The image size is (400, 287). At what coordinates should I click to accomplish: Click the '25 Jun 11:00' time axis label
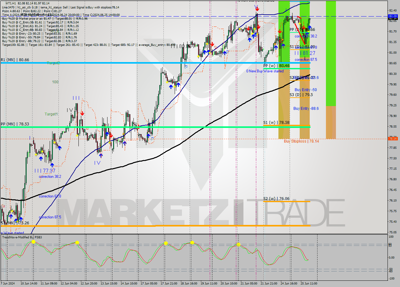tap(309, 284)
